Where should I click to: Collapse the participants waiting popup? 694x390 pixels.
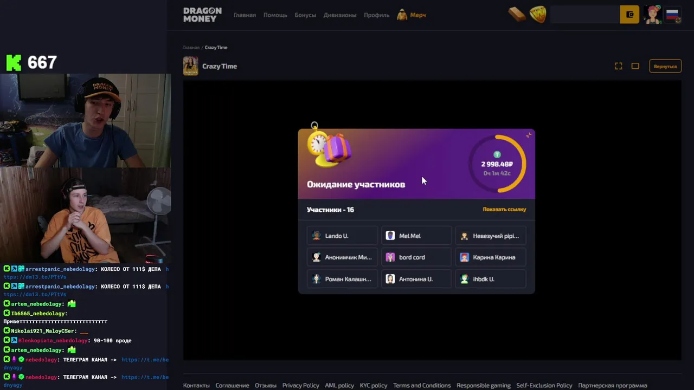(x=529, y=135)
